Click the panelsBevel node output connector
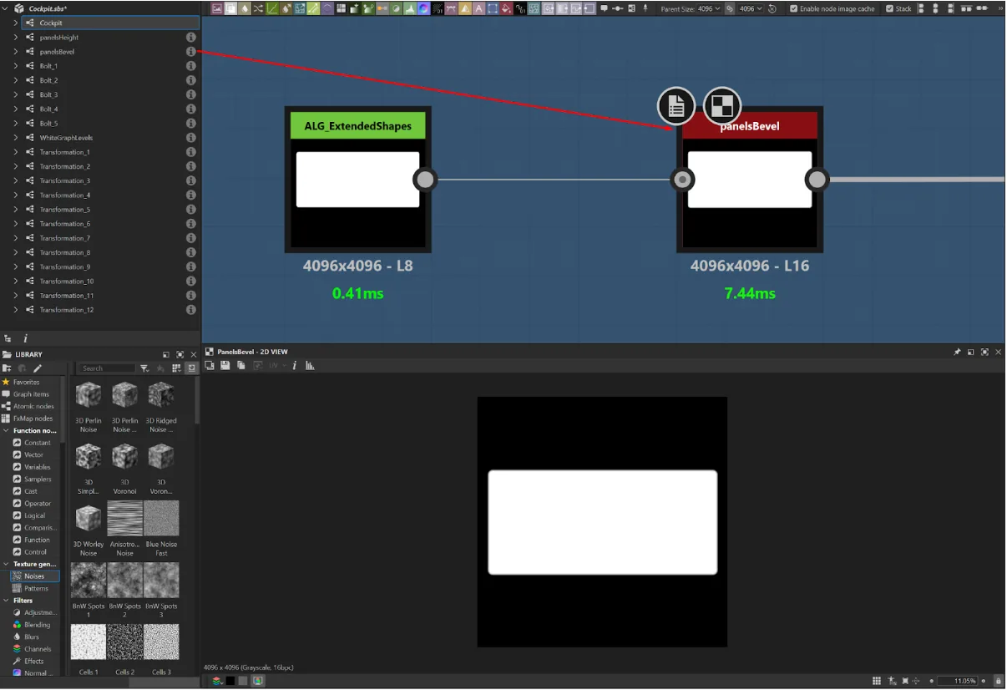Viewport: 1007px width, 690px height. tap(817, 180)
